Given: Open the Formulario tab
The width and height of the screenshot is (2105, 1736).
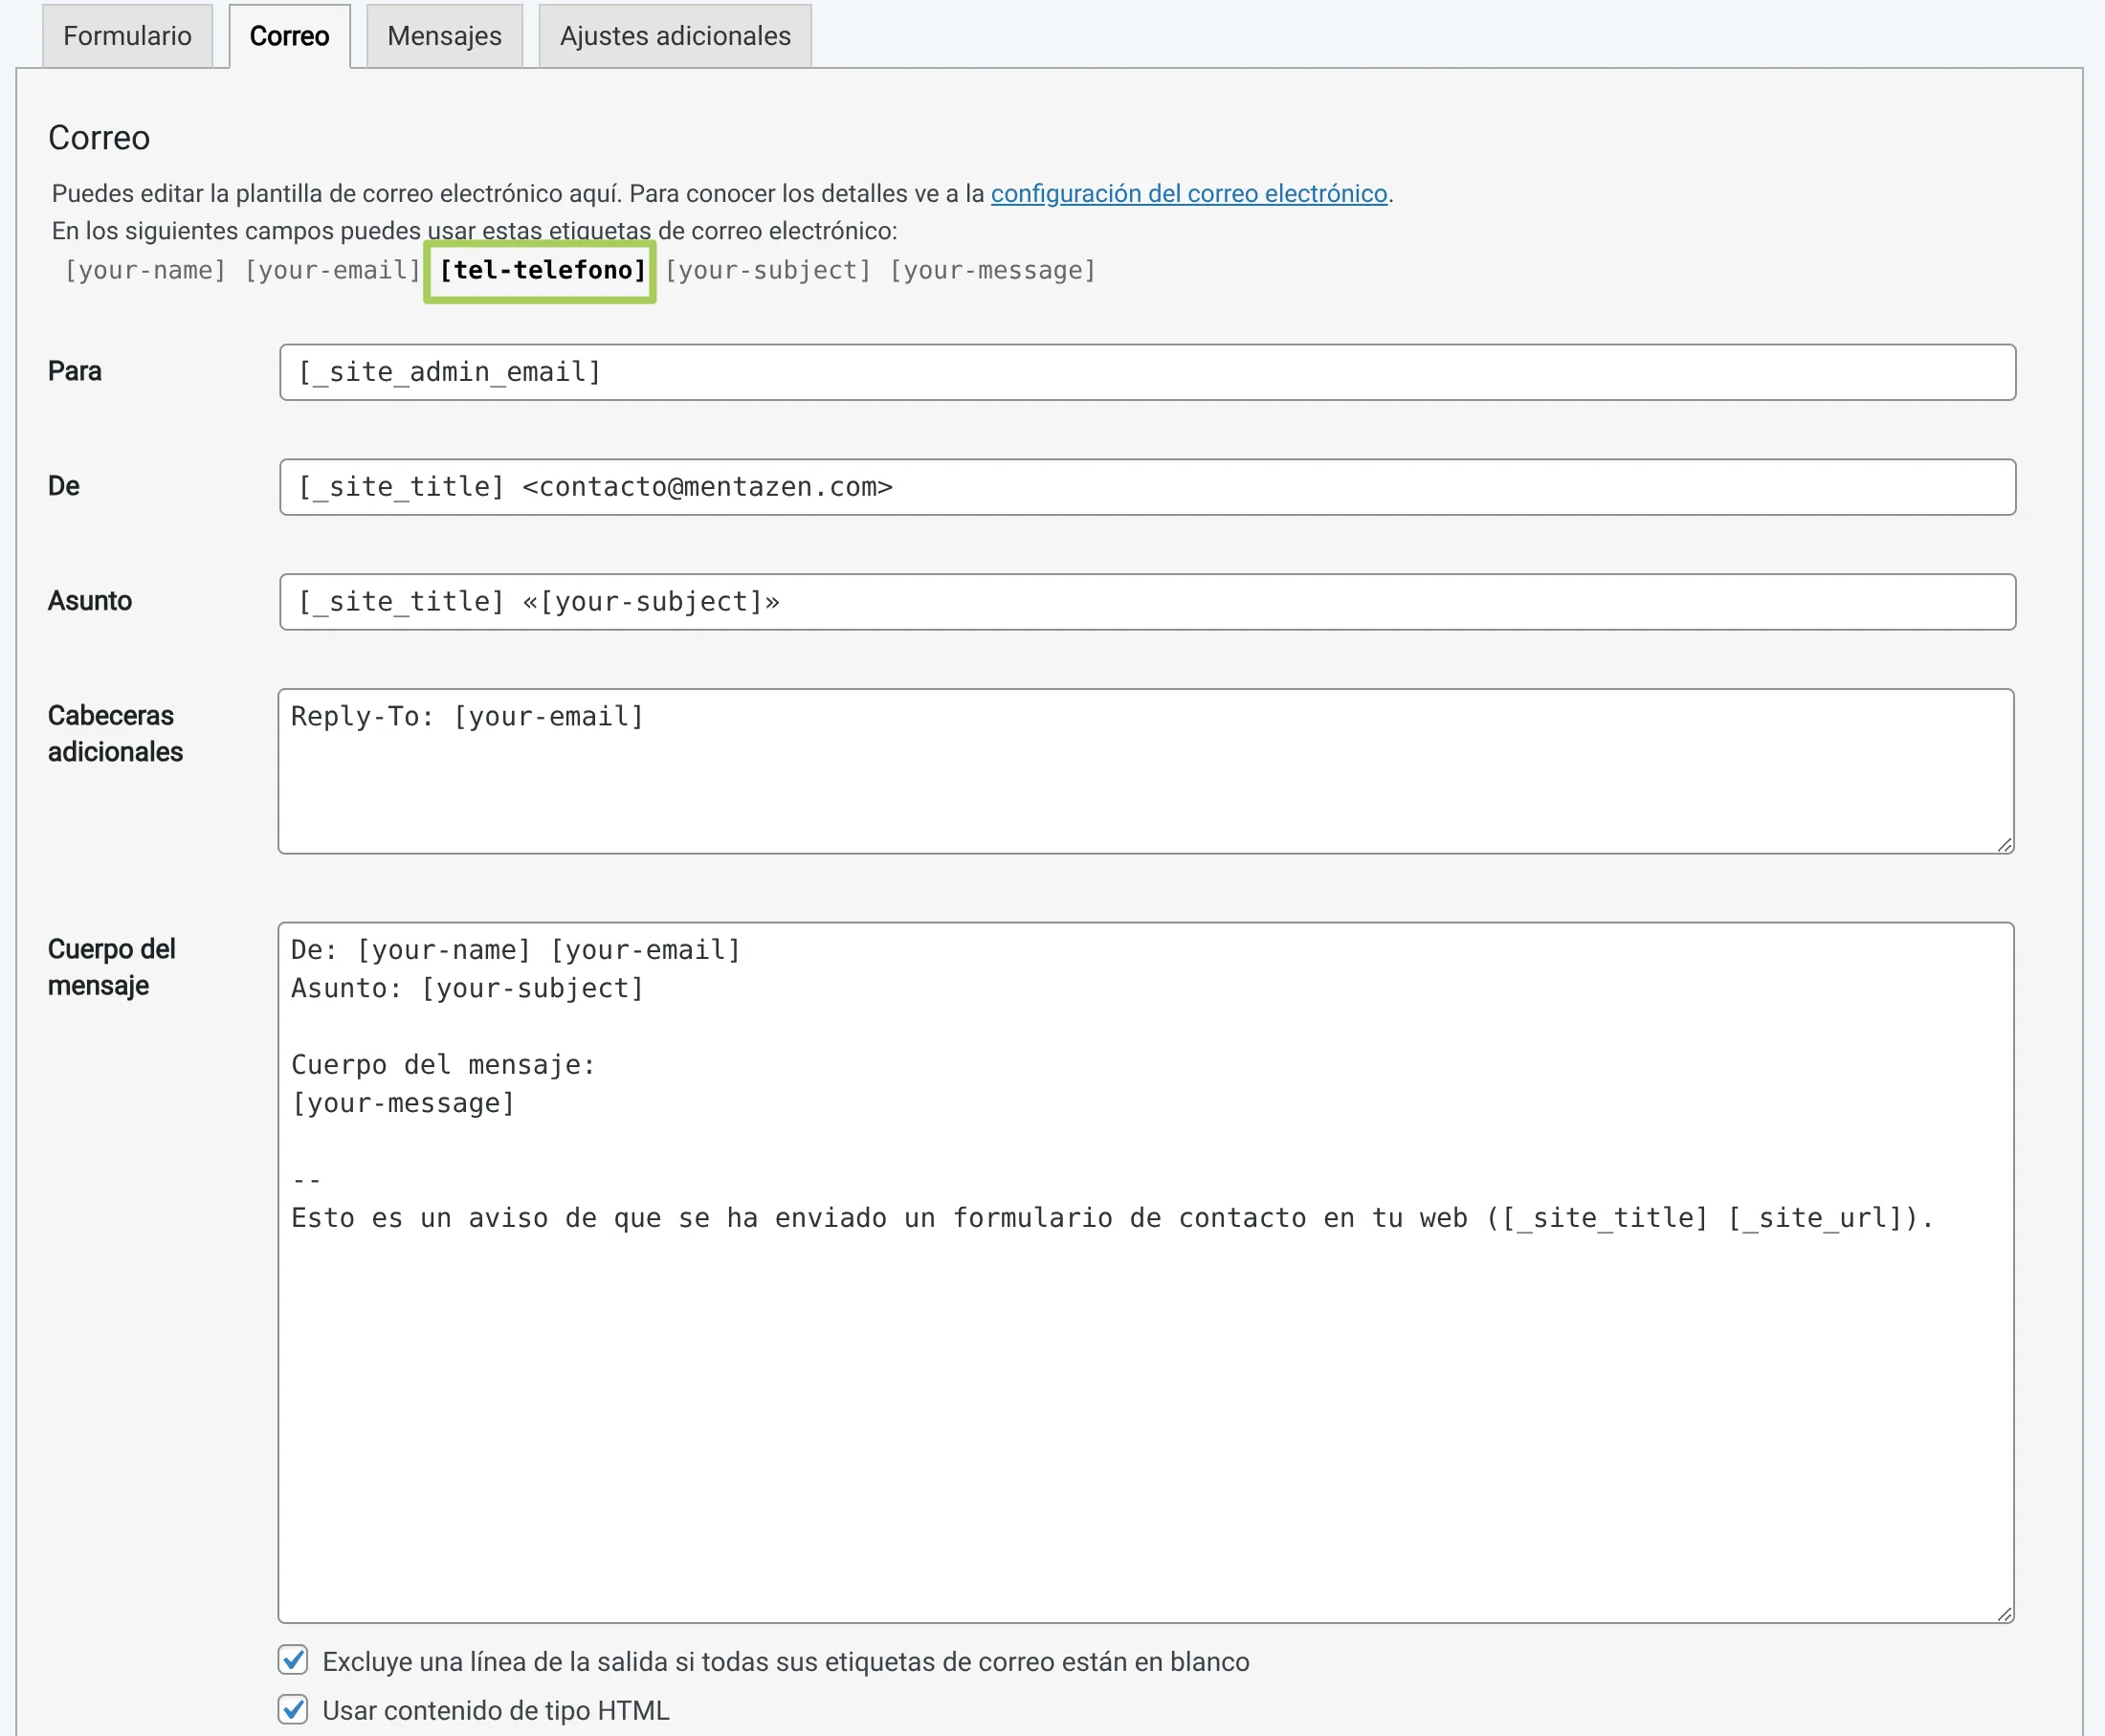Looking at the screenshot, I should pos(127,36).
